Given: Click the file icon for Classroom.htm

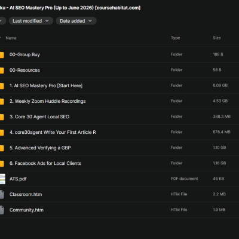Looking at the screenshot, I should click(x=2, y=194).
